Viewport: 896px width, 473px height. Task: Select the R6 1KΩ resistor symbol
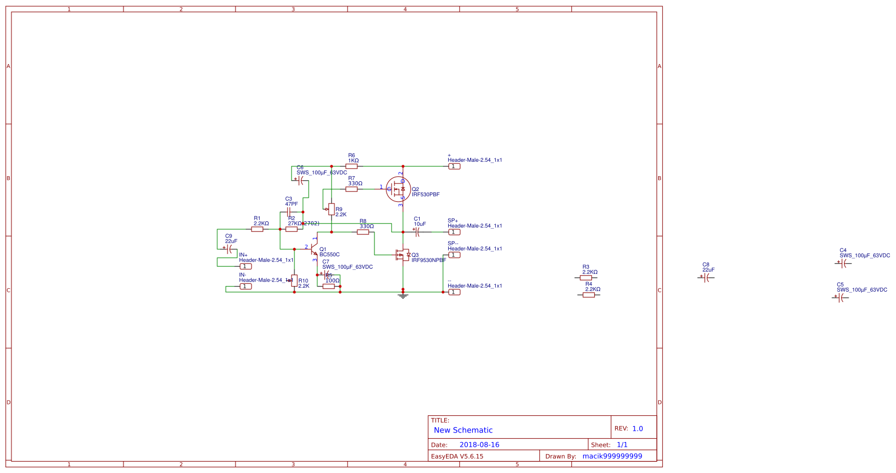(x=353, y=165)
